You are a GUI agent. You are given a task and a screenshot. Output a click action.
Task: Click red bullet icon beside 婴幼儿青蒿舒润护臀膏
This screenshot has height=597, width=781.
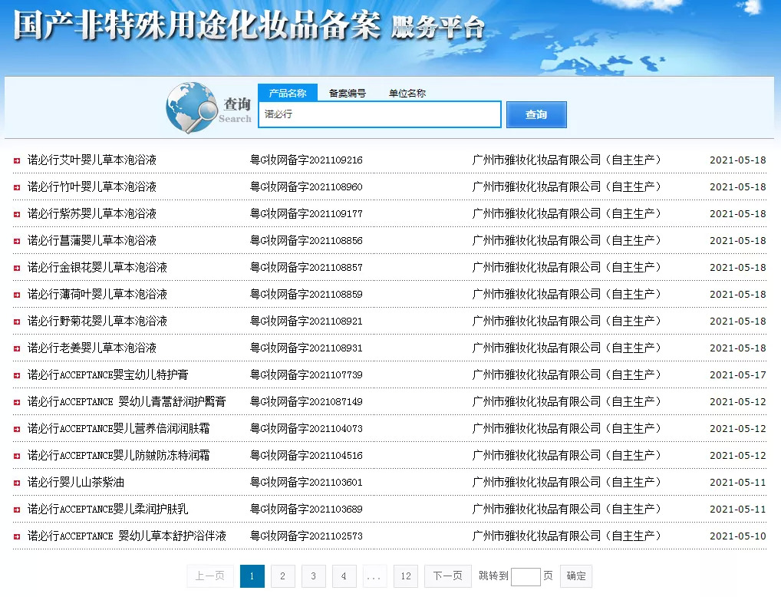point(17,402)
